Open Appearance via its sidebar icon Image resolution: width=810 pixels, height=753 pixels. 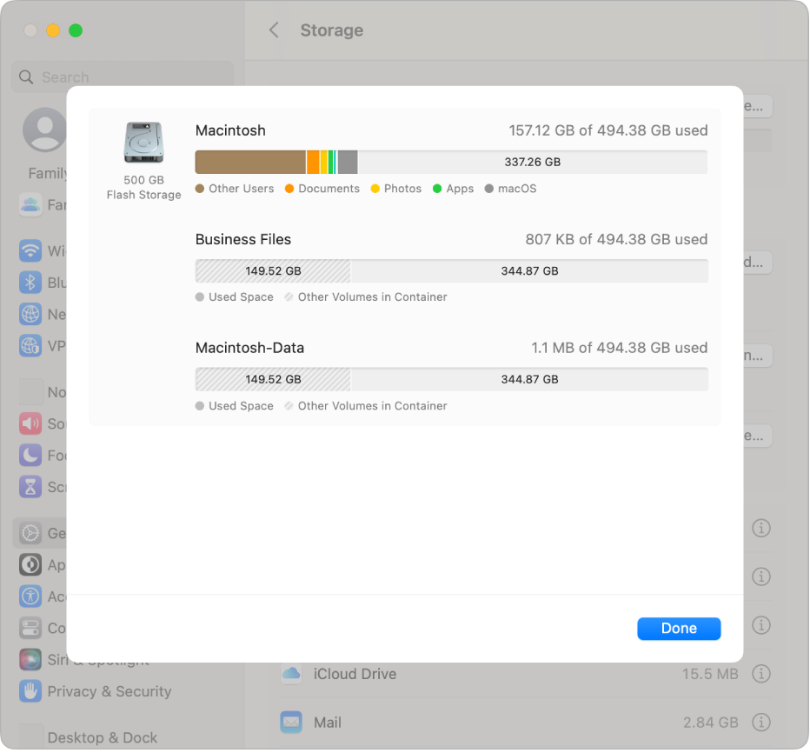coord(30,564)
